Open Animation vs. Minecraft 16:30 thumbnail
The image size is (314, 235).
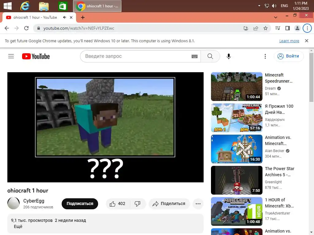pos(236,149)
